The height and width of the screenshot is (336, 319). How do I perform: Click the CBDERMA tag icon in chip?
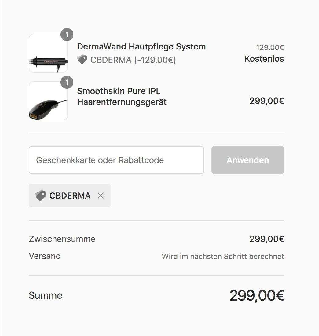[x=41, y=195]
